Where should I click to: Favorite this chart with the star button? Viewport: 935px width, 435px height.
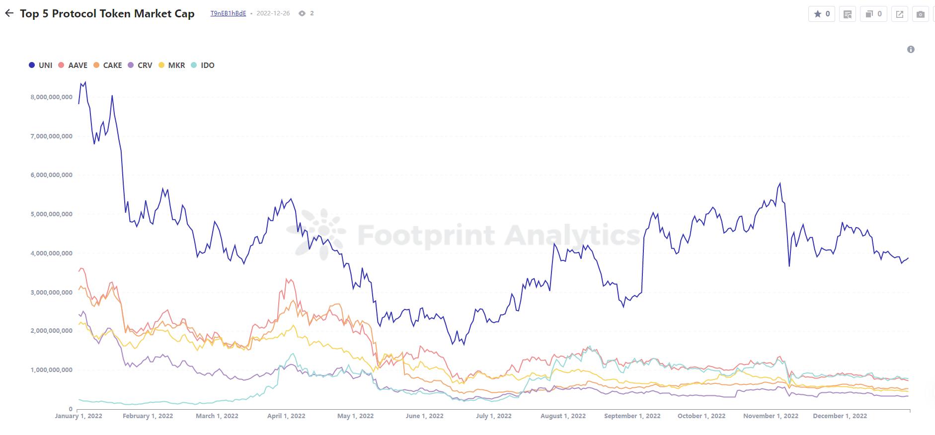click(x=822, y=14)
